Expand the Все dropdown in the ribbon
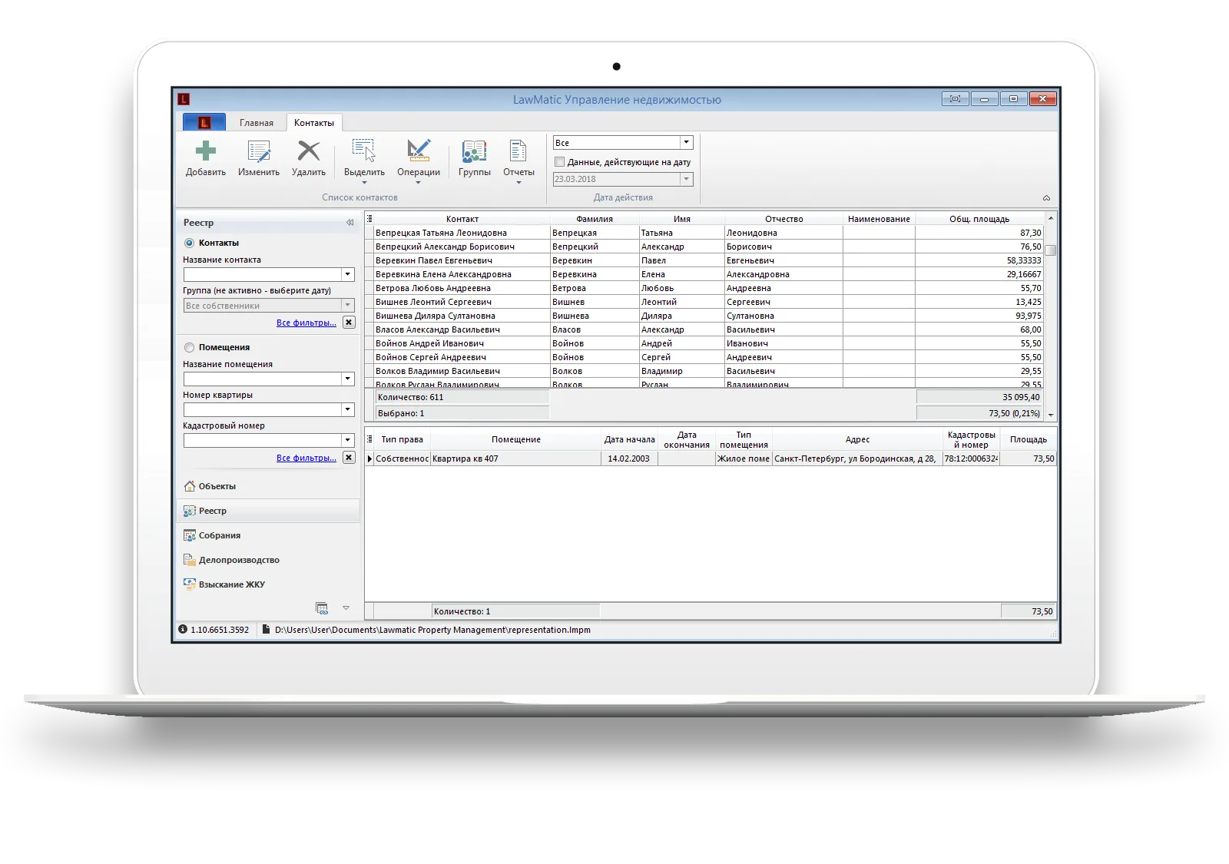Image resolution: width=1229 pixels, height=864 pixels. (x=686, y=143)
